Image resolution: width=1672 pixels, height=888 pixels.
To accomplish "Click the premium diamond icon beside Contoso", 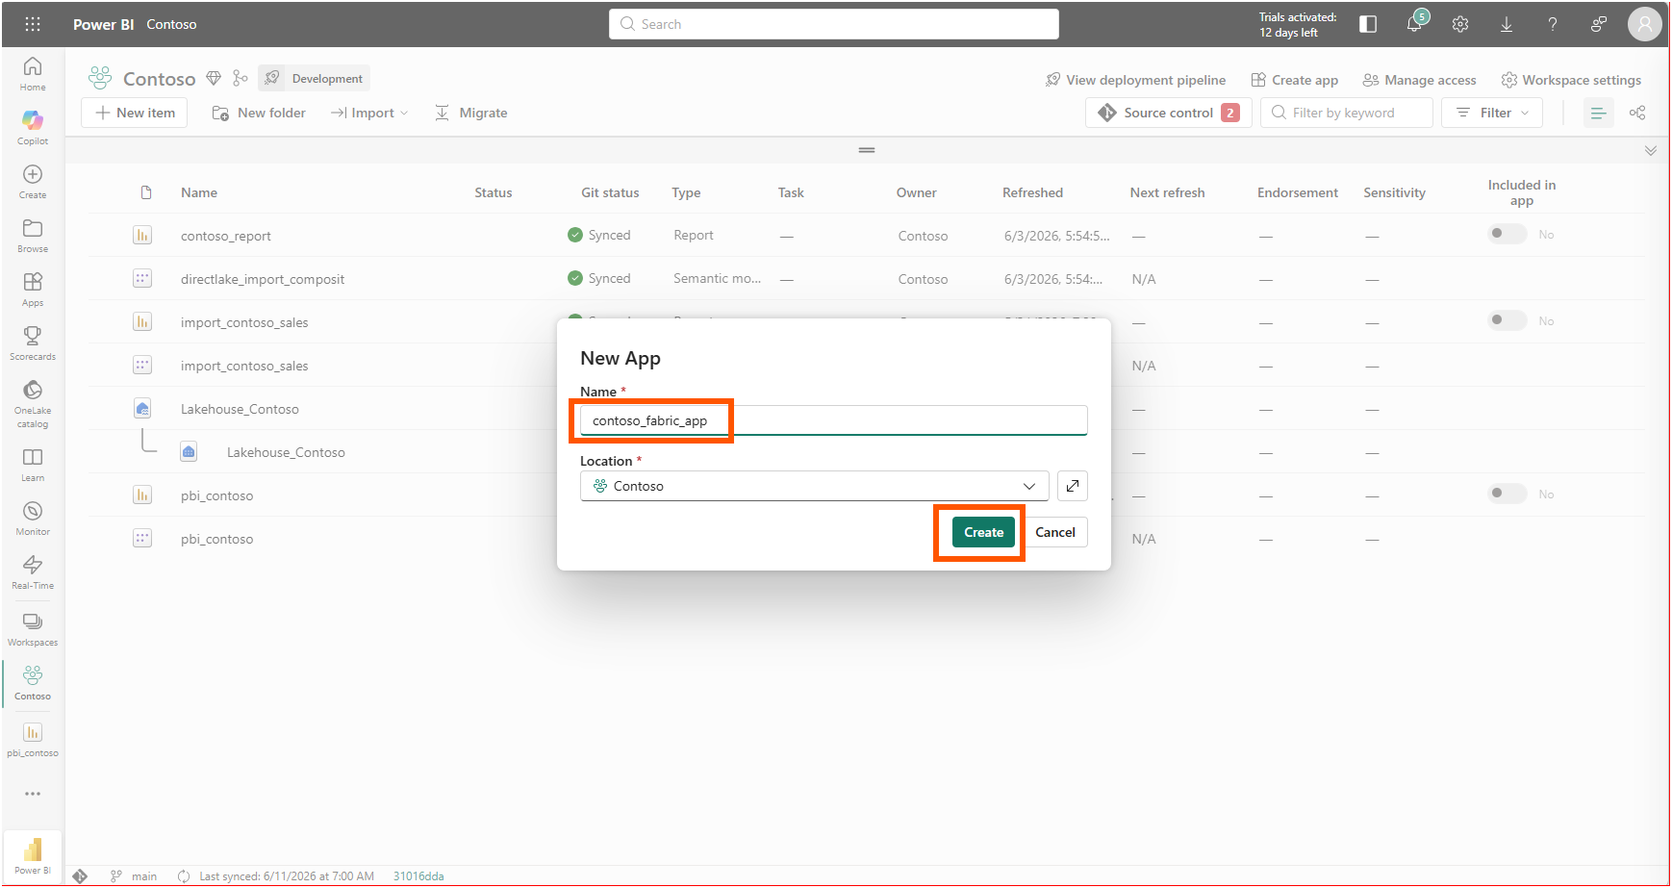I will [x=214, y=78].
